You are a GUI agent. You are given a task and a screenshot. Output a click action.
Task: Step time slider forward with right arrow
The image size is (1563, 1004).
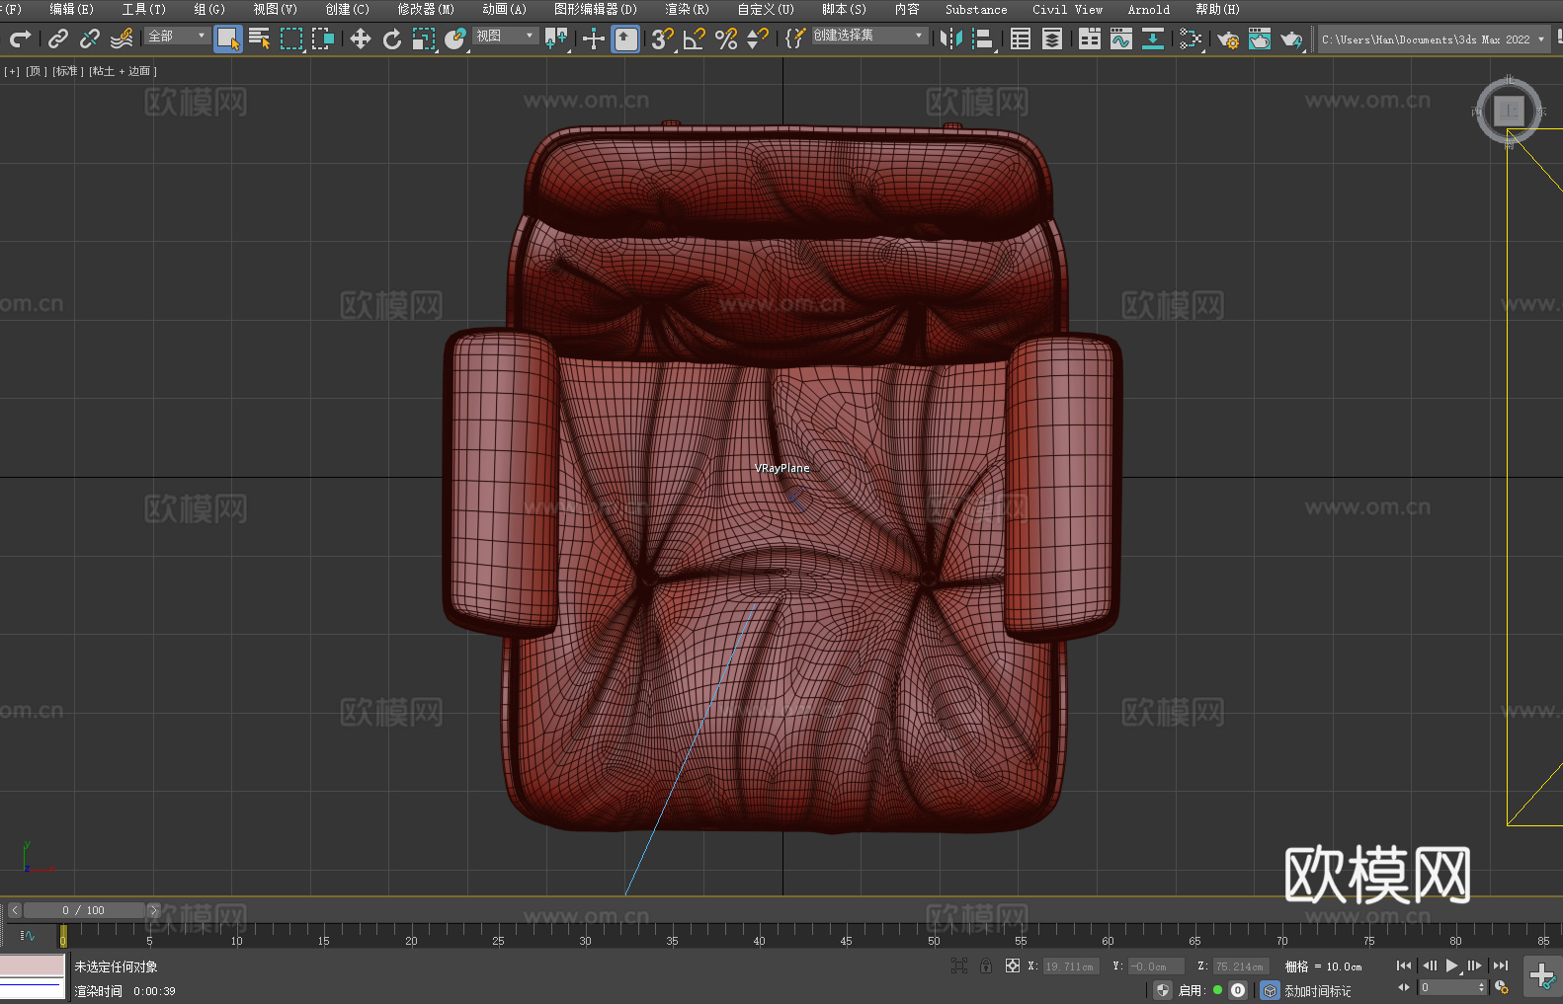coord(153,910)
